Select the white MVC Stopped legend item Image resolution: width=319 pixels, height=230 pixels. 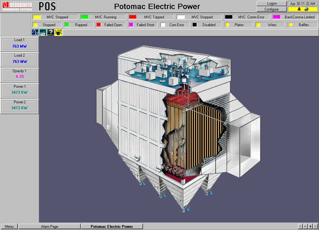click(199, 17)
